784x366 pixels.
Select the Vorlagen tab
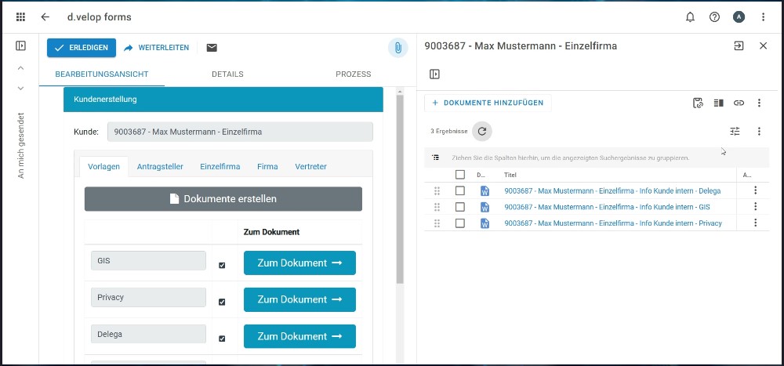tap(103, 166)
